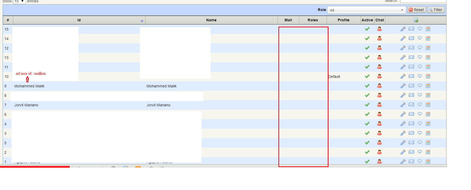The height and width of the screenshot is (190, 471).
Task: Open the Role filter dropdown
Action: pos(366,10)
